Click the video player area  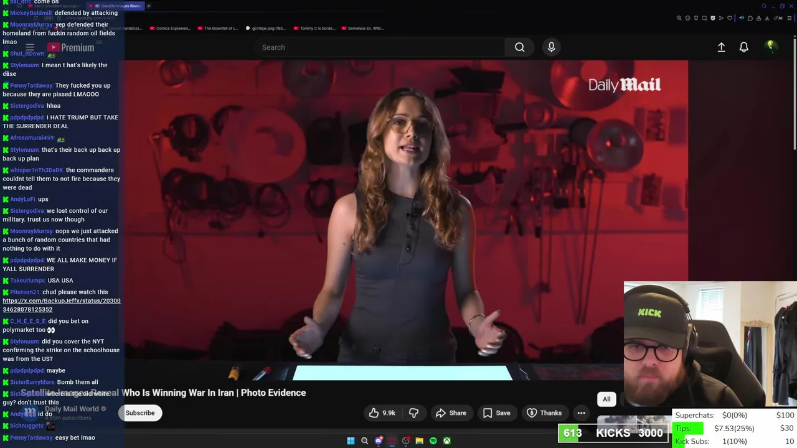click(x=406, y=221)
